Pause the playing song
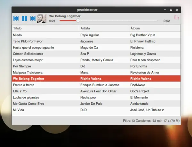Image resolution: width=192 pixels, height=147 pixels. [x=24, y=19]
